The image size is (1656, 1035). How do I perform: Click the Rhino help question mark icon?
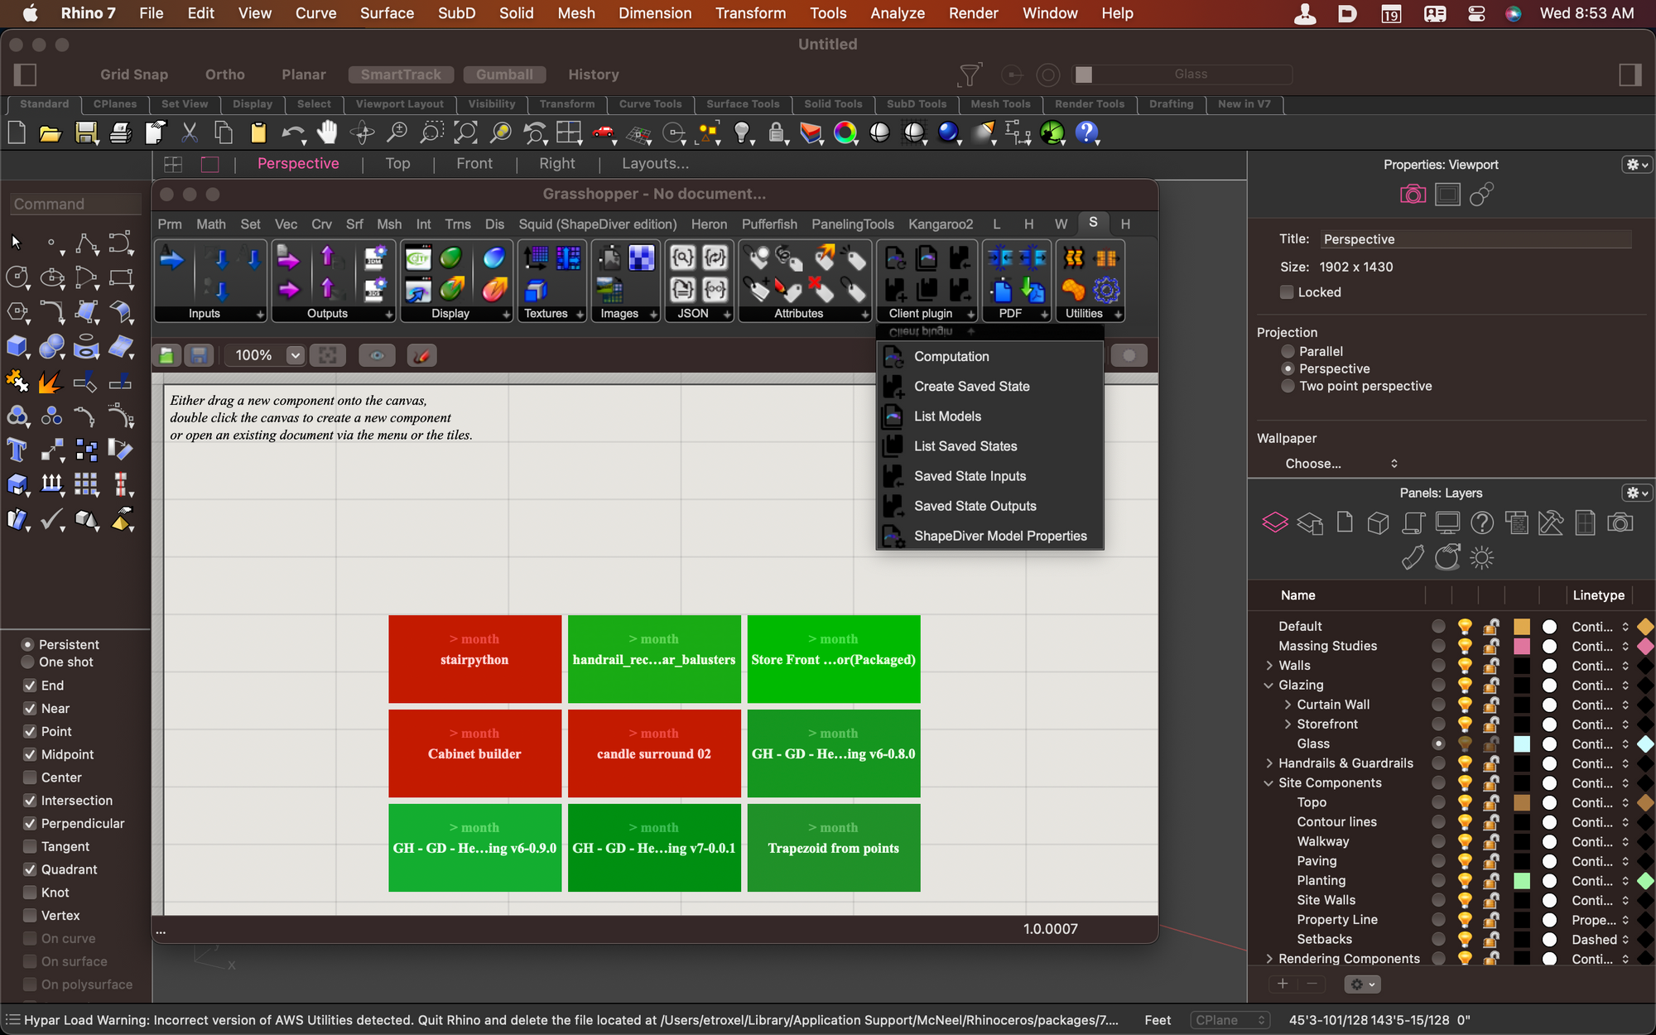pos(1086,133)
